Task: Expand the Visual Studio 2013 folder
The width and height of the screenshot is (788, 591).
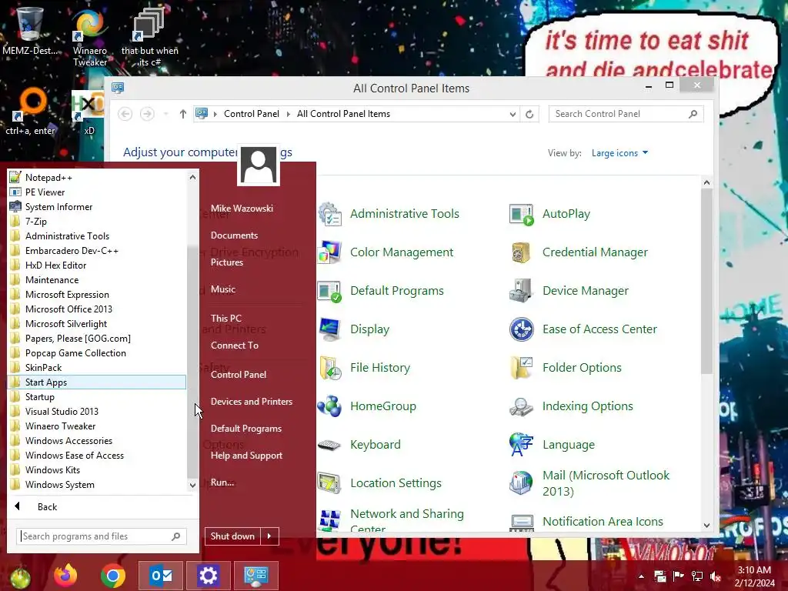Action: click(x=97, y=411)
